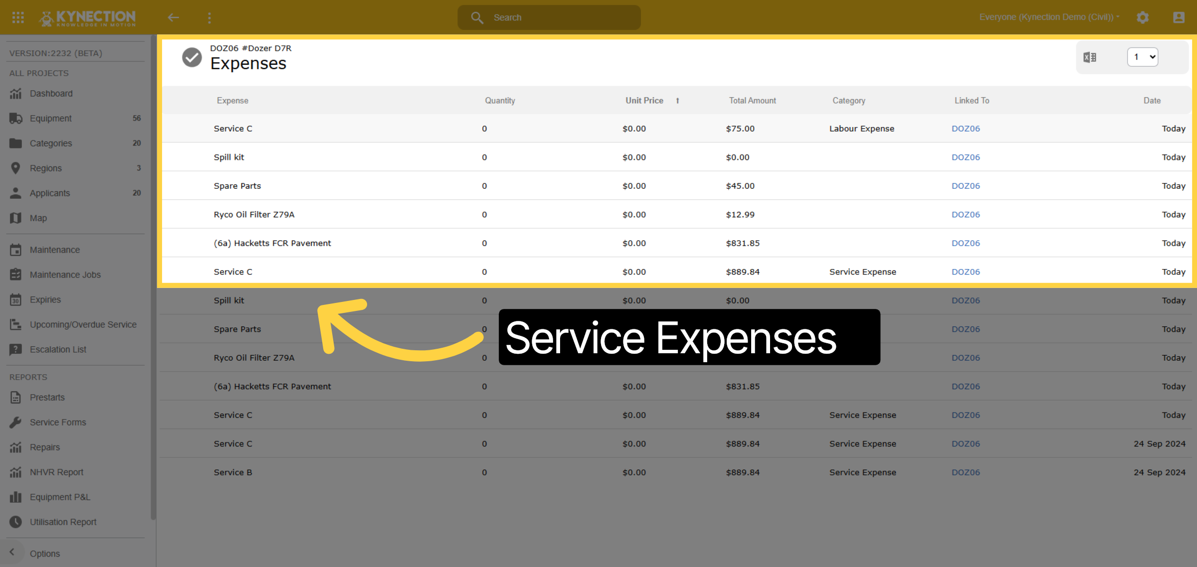Click the checkmark circle beside Expenses
This screenshot has width=1197, height=567.
(x=192, y=57)
